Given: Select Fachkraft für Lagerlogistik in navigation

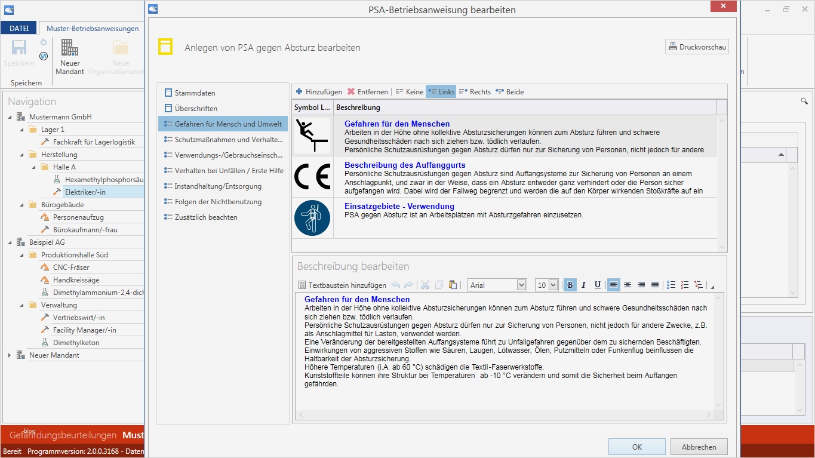Looking at the screenshot, I should click(94, 142).
